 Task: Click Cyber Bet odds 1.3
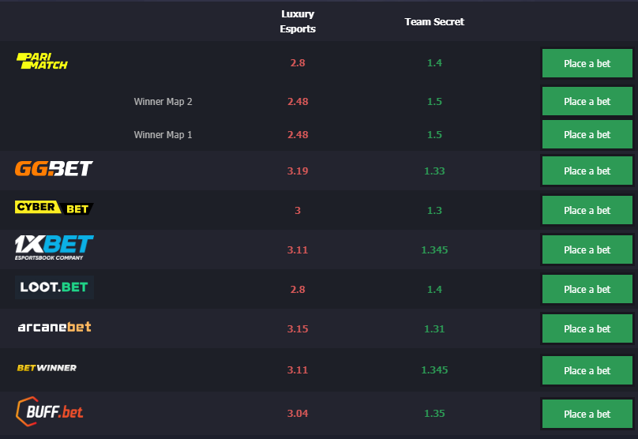434,210
